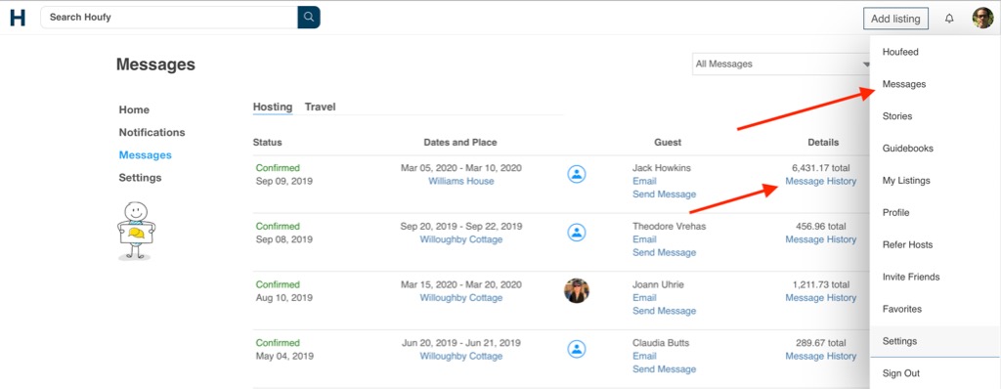This screenshot has width=1001, height=389.
Task: Click Confirmed status dated Sep 08, 2019
Action: pyautogui.click(x=278, y=226)
